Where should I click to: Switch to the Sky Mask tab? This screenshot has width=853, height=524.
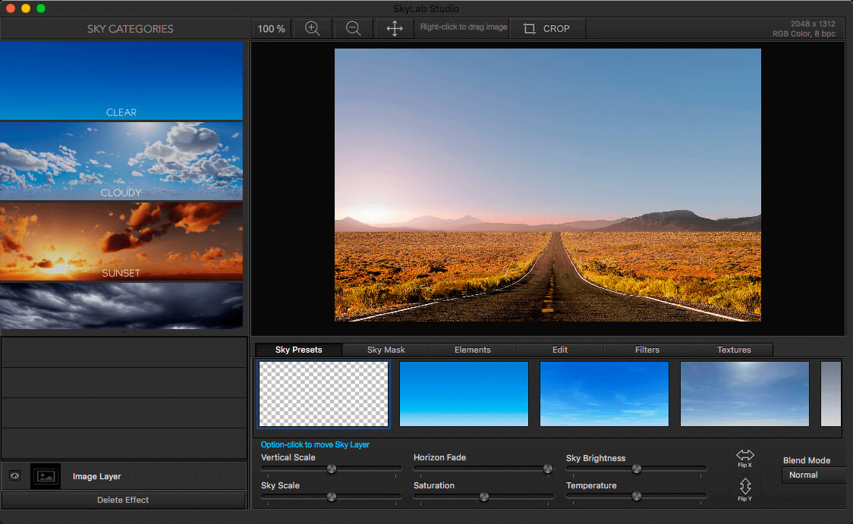coord(386,350)
